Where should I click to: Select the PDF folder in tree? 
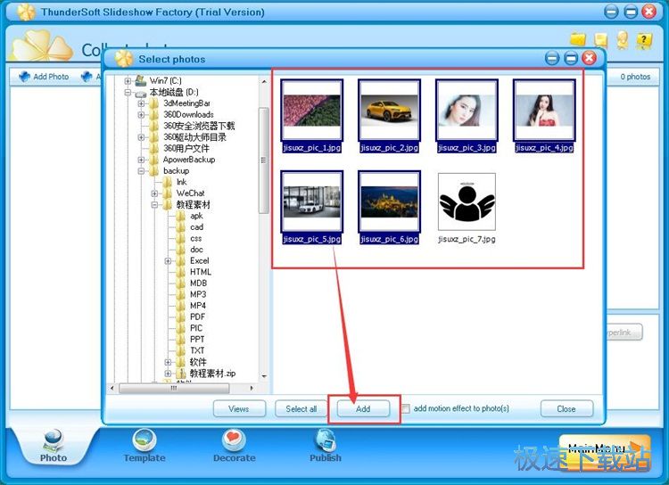pyautogui.click(x=197, y=316)
